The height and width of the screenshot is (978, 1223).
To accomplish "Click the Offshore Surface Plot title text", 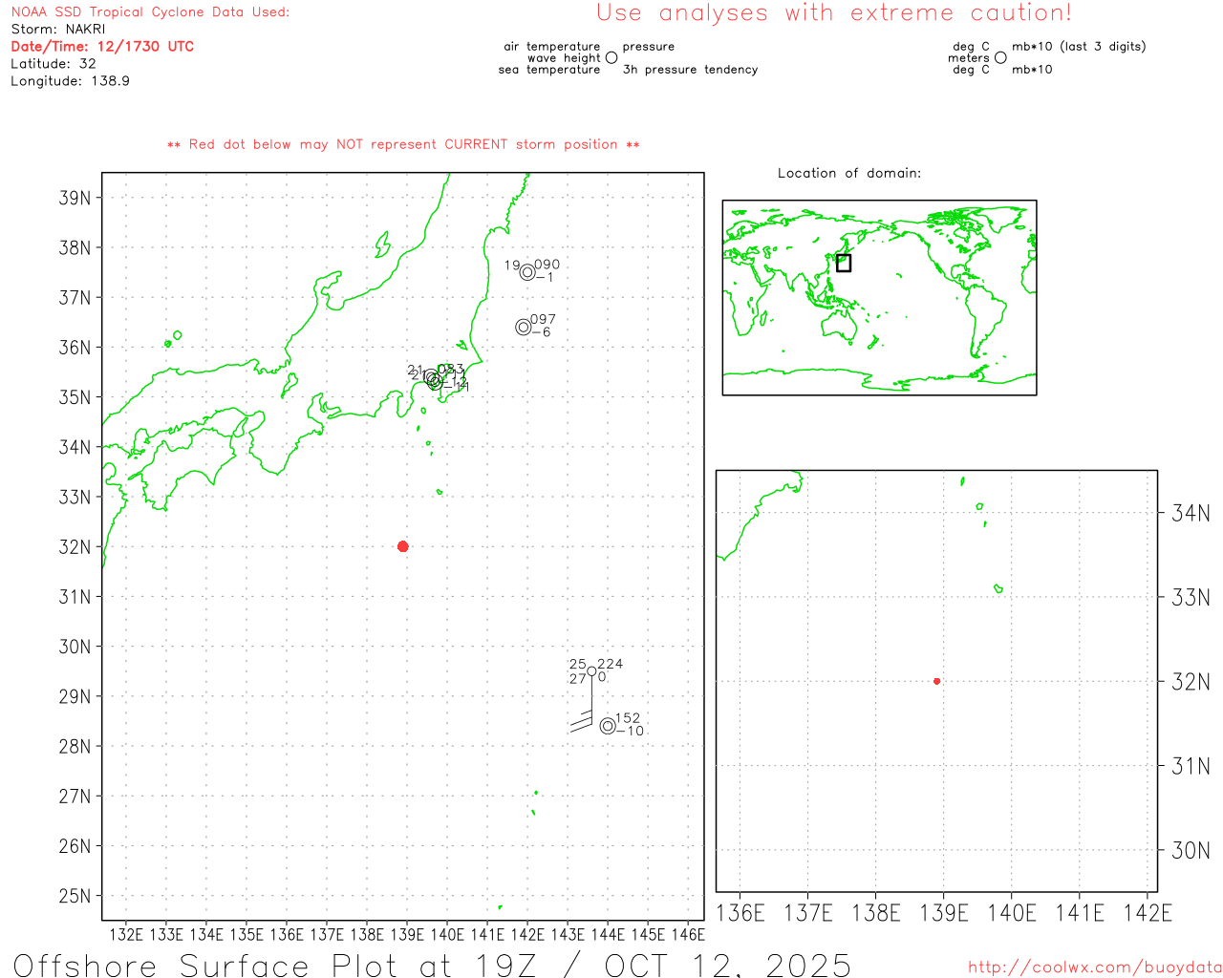I will (x=432, y=964).
